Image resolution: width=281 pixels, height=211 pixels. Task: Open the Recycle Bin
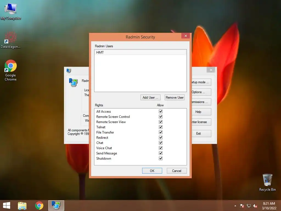(x=267, y=182)
